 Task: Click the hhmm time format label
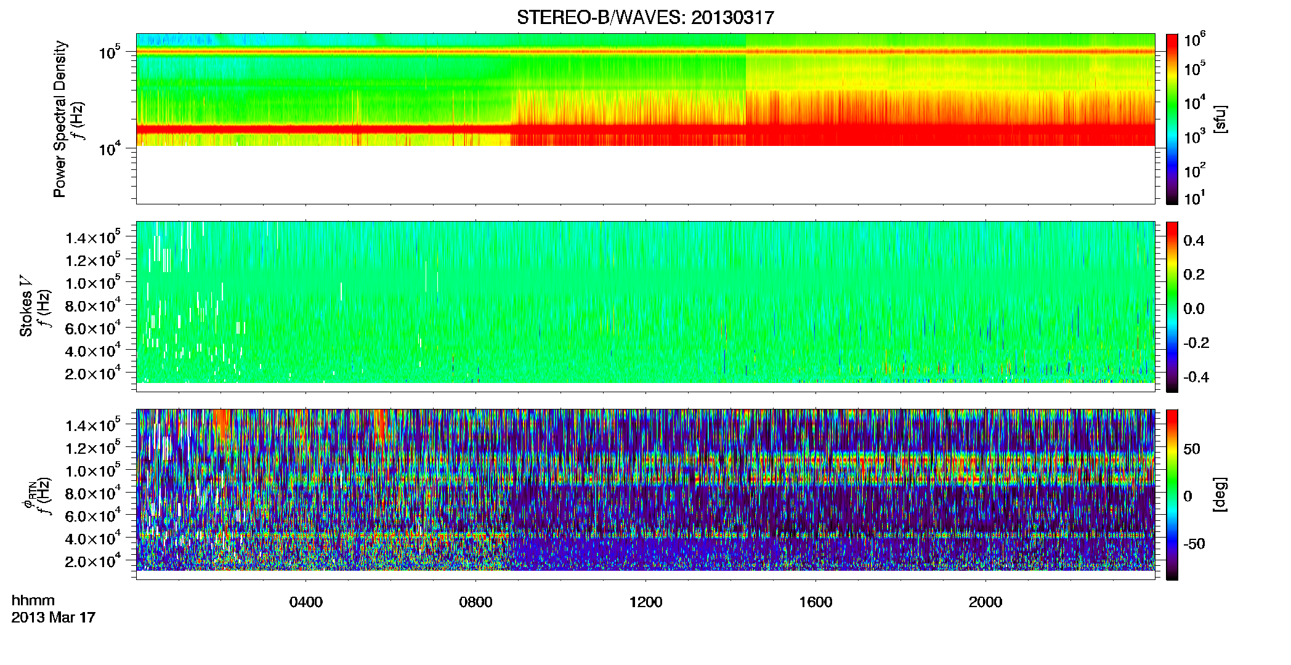coord(33,600)
